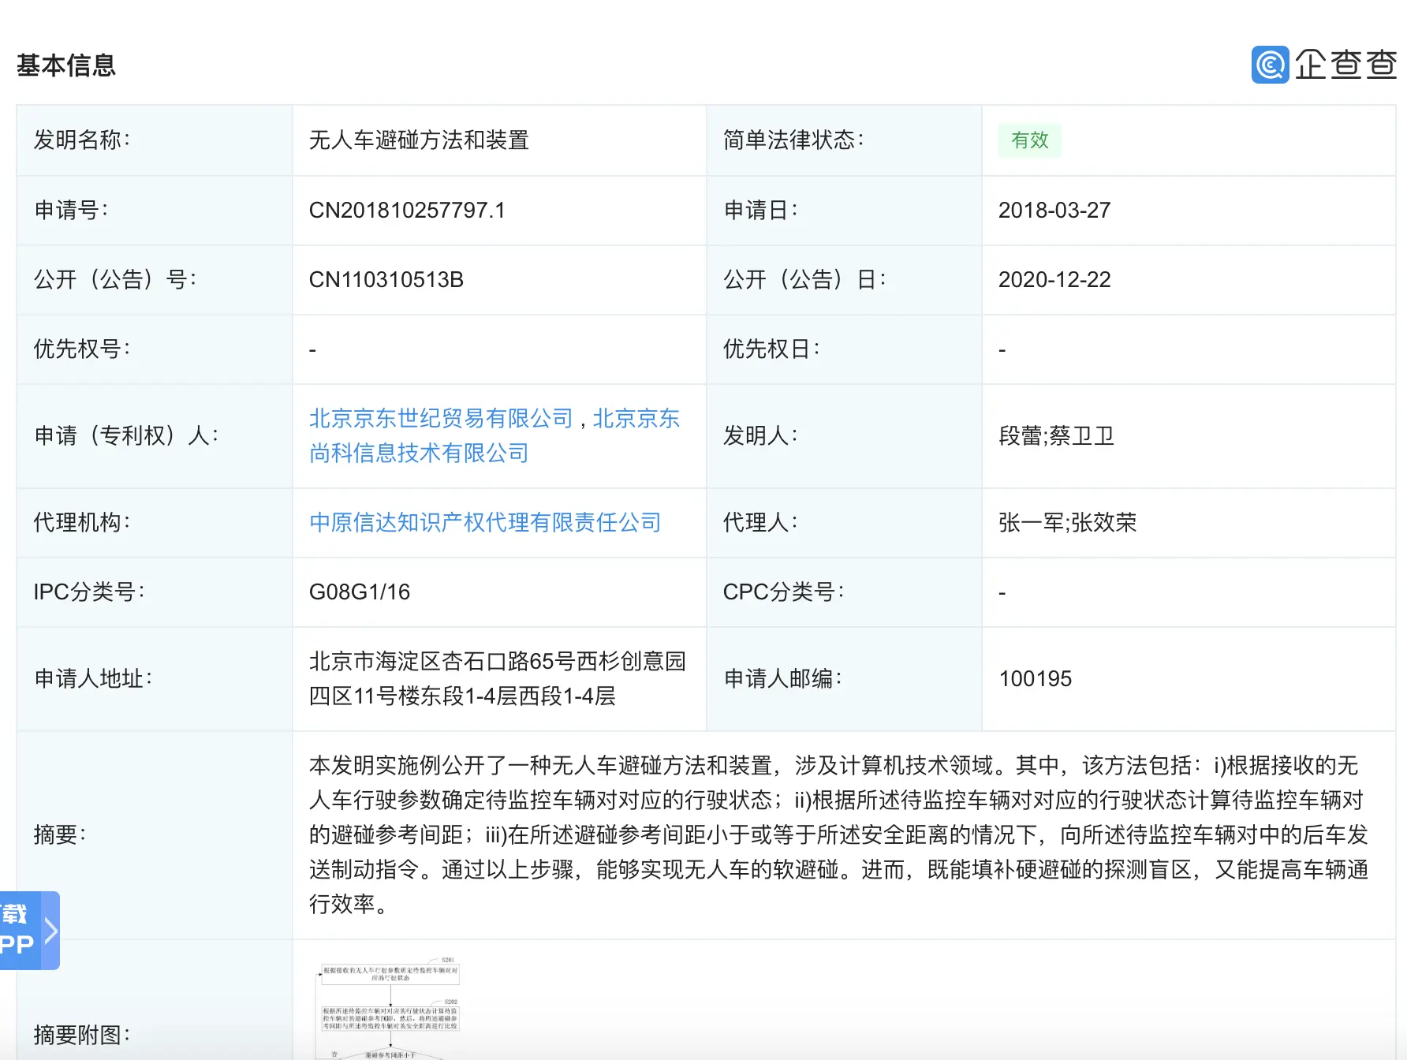Click the 申请人邮编 field label
This screenshot has height=1060, width=1407.
(x=782, y=679)
